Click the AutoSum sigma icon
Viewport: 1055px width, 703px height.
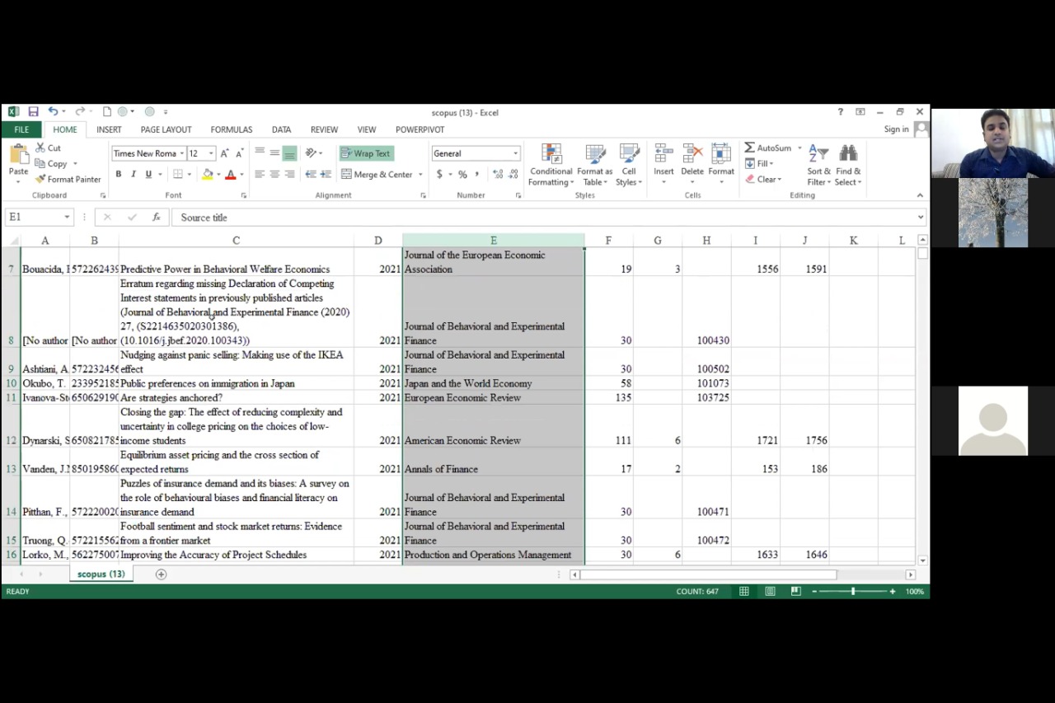749,148
